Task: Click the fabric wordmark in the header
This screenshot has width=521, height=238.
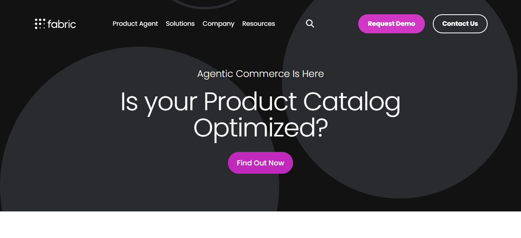Action: 62,24
